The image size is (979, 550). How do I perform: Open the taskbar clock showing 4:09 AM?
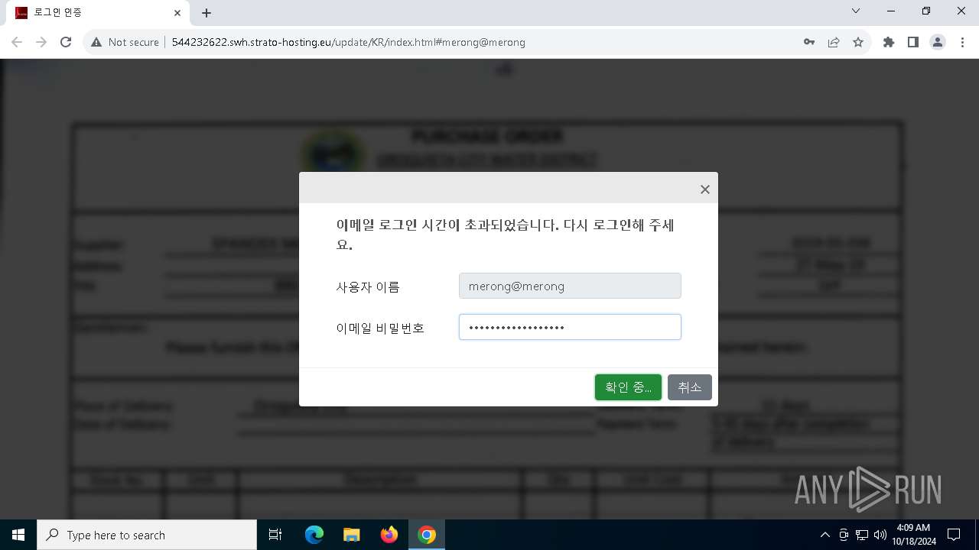pos(913,535)
